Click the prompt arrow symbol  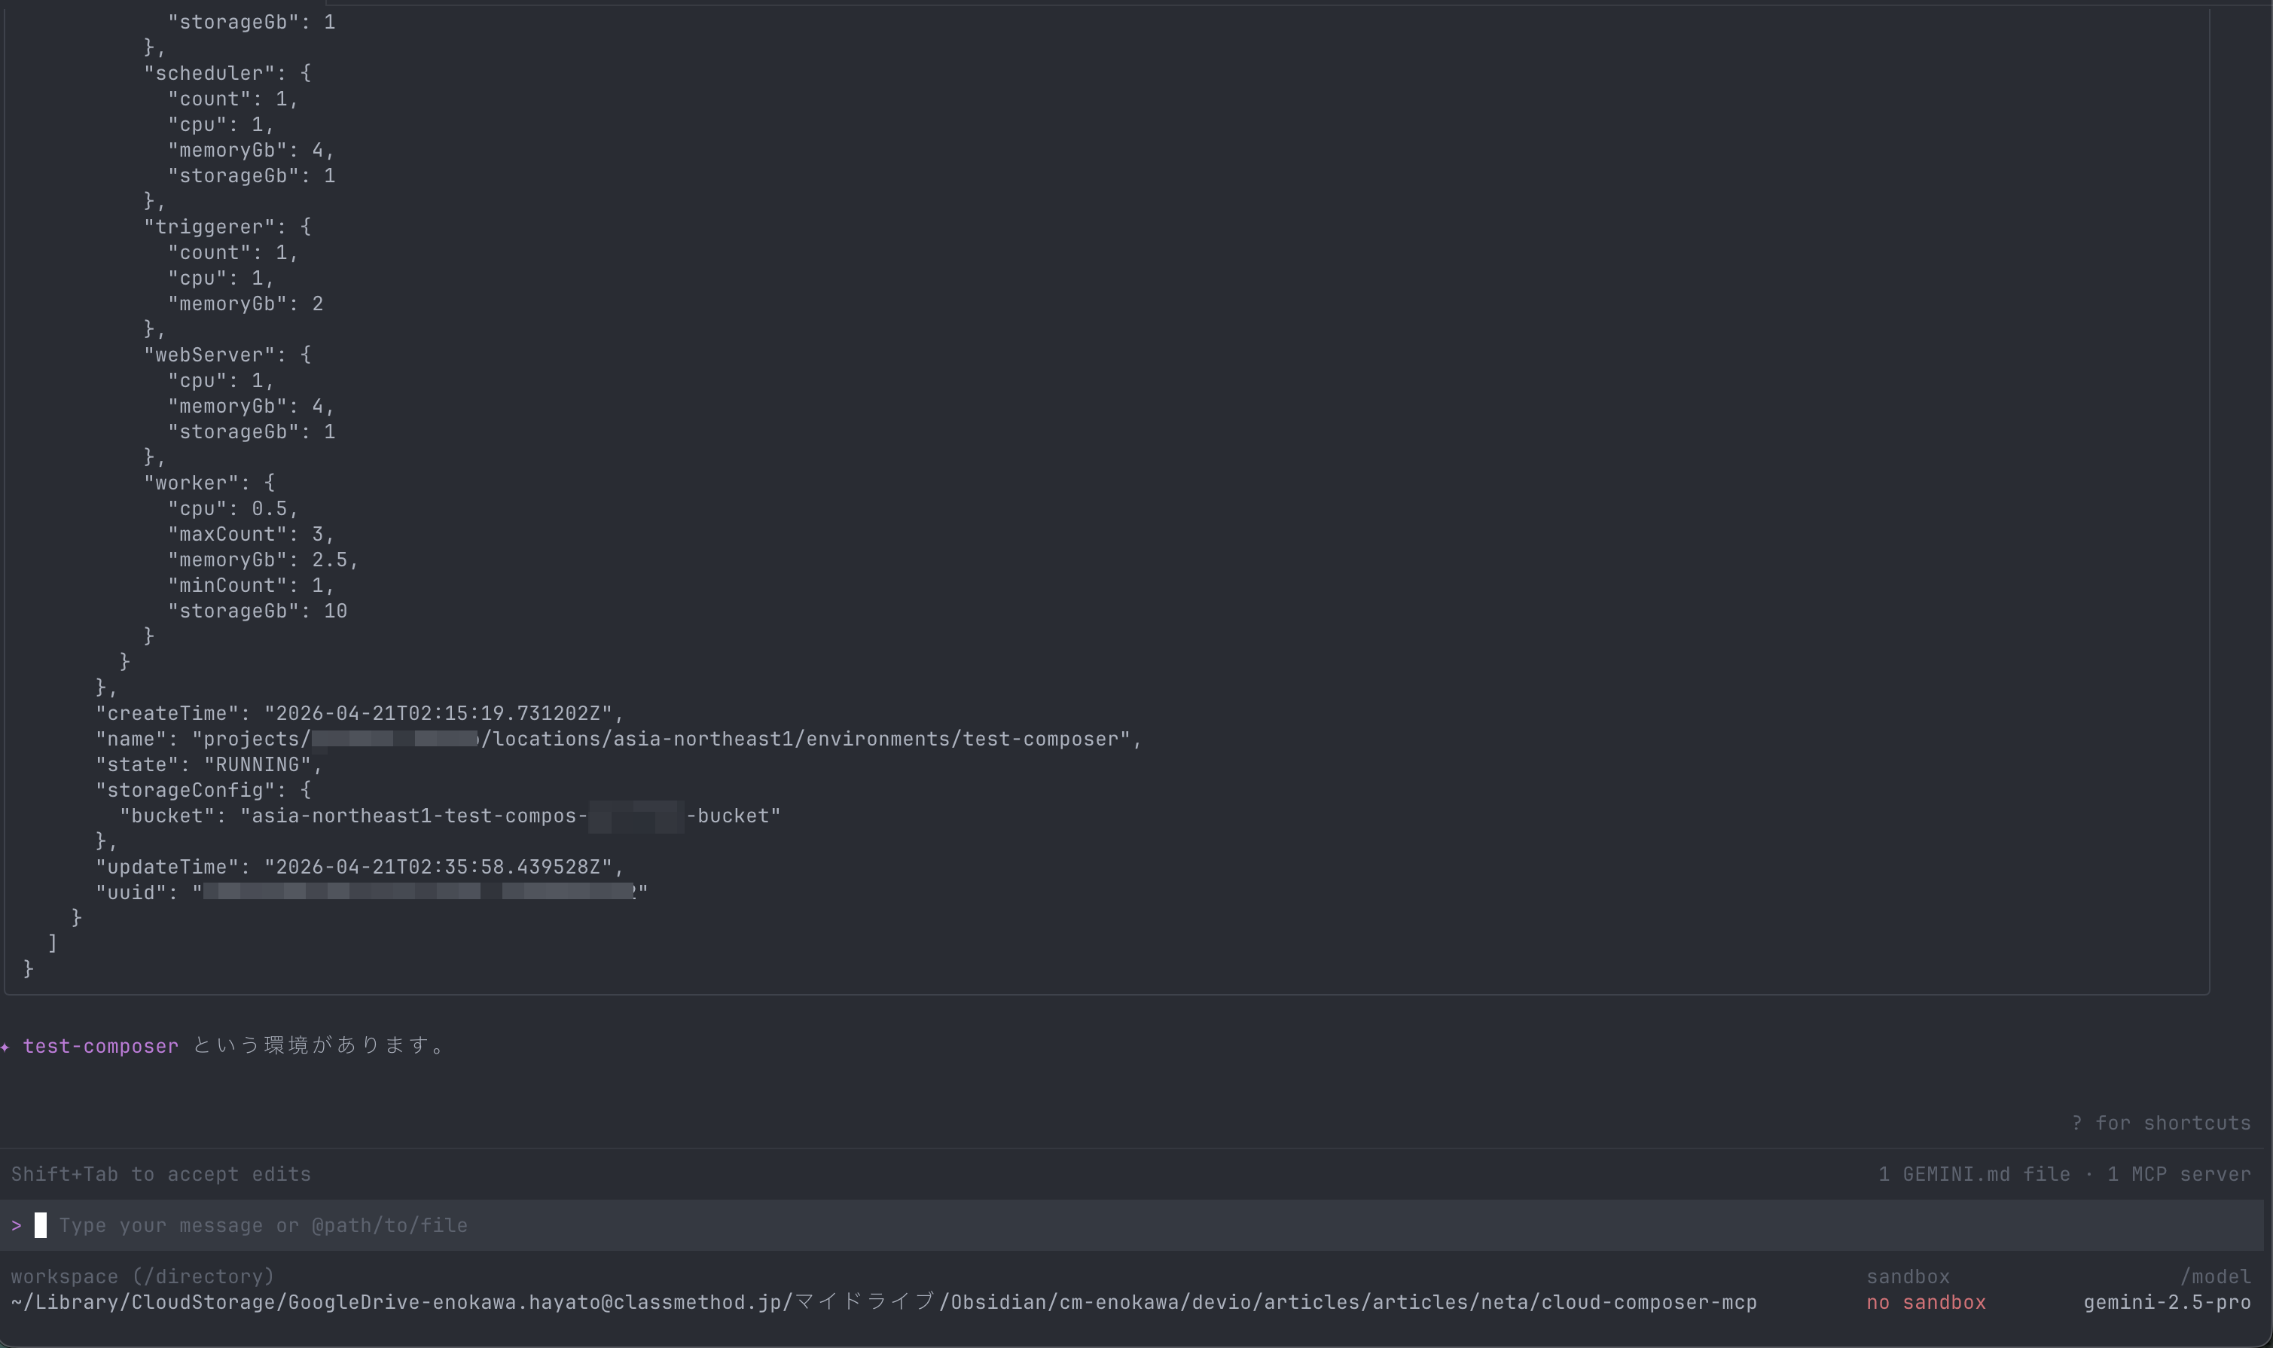click(17, 1224)
